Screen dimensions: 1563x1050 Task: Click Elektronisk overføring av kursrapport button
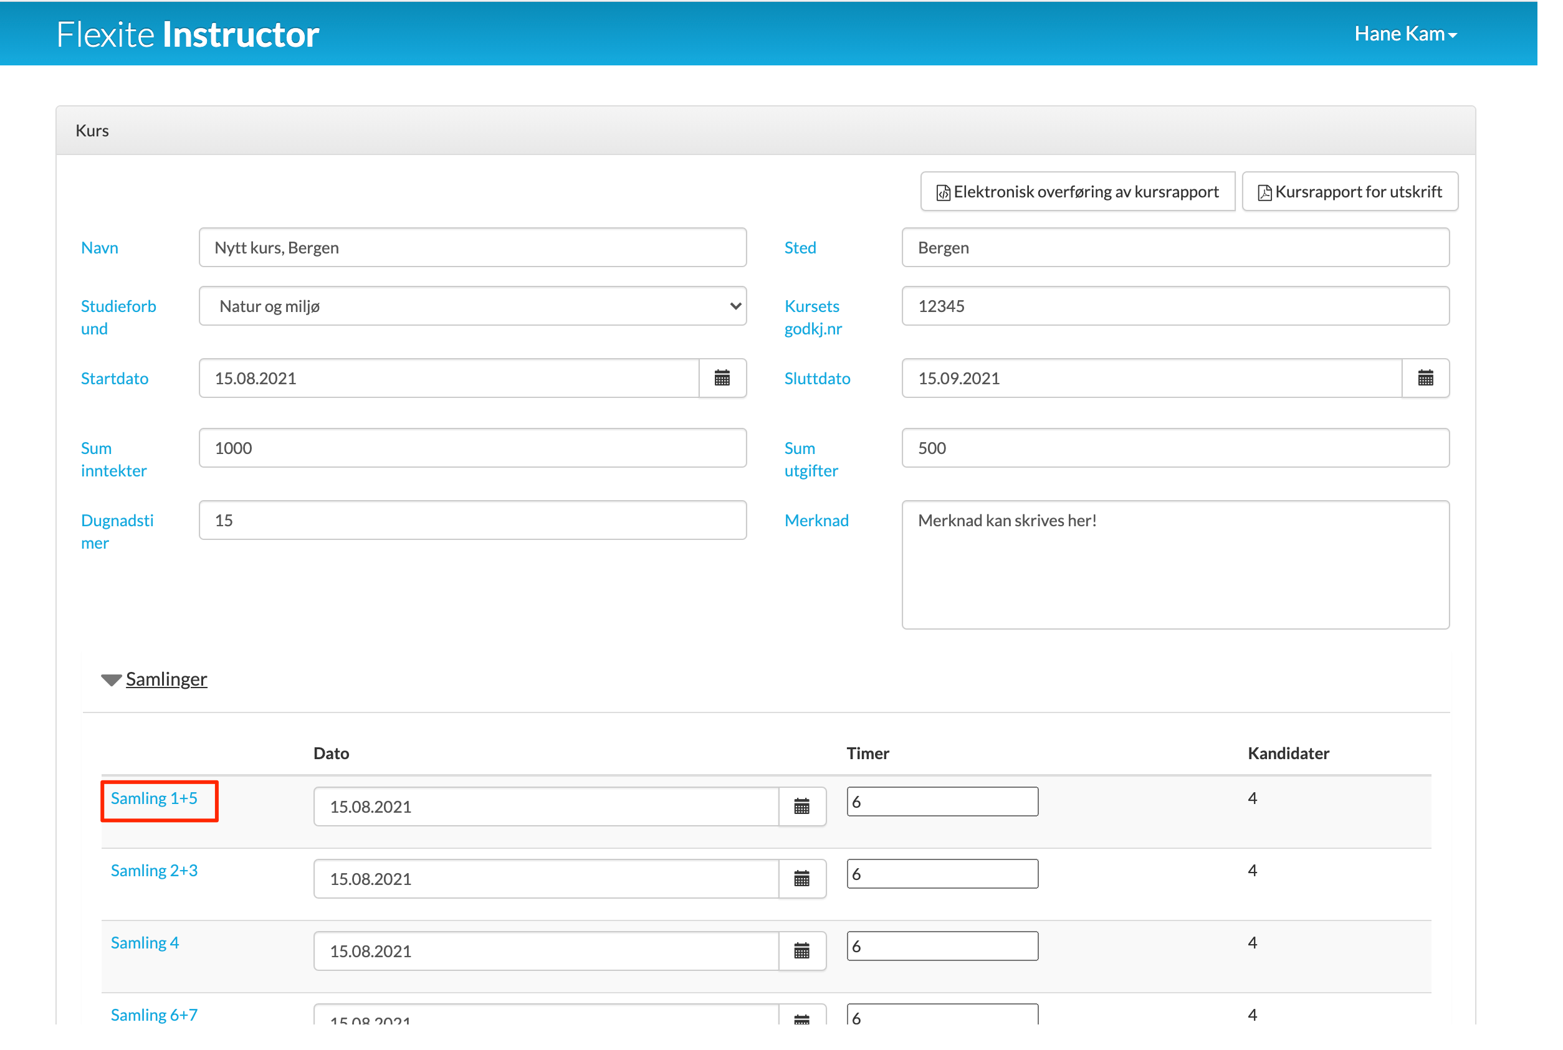click(1078, 192)
